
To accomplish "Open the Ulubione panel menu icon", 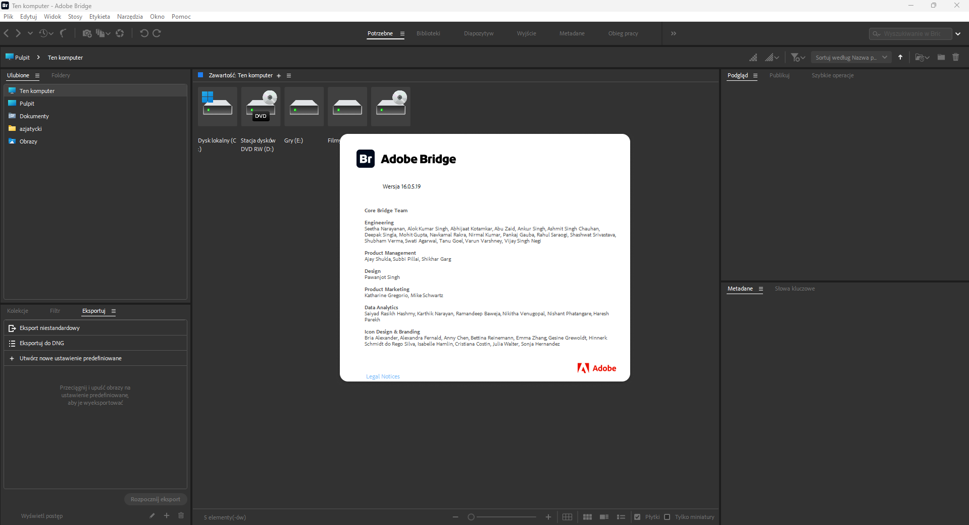I will pos(37,76).
